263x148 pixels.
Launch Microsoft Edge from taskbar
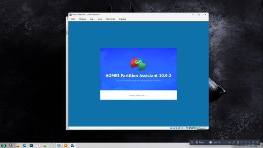pyautogui.click(x=25, y=145)
